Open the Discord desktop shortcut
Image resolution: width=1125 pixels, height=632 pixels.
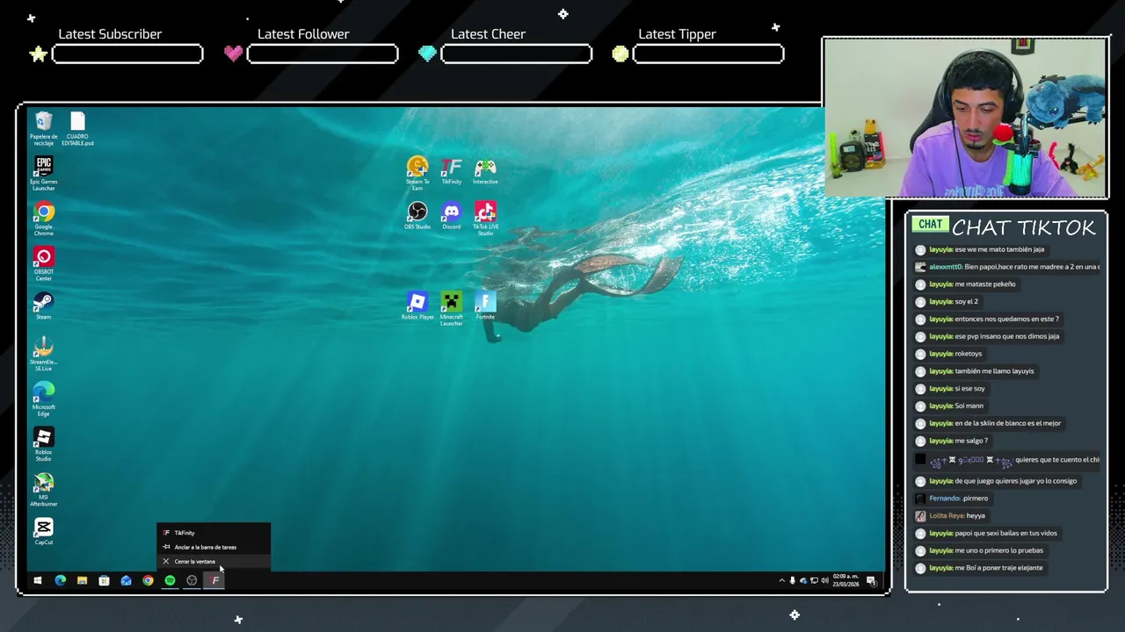(451, 216)
